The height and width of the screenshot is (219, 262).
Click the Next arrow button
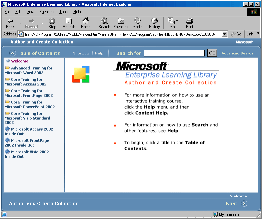coord(244,203)
